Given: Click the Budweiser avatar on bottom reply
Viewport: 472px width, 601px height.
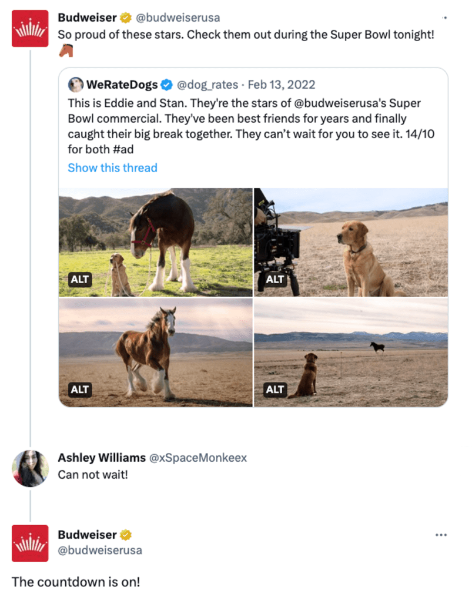Looking at the screenshot, I should click(30, 543).
